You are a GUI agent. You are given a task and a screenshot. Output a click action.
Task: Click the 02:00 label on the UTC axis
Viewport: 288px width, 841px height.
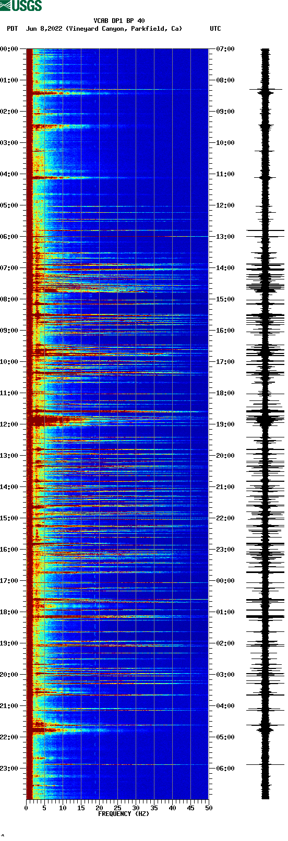click(x=225, y=643)
